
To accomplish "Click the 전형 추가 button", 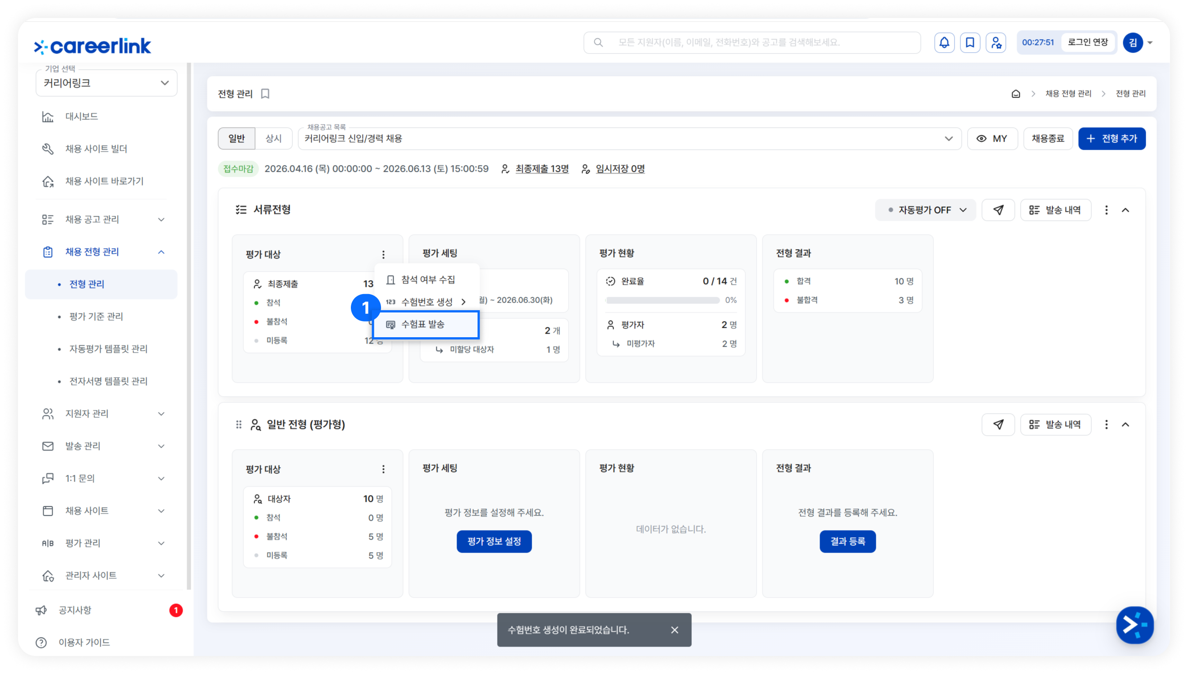I will tap(1111, 139).
